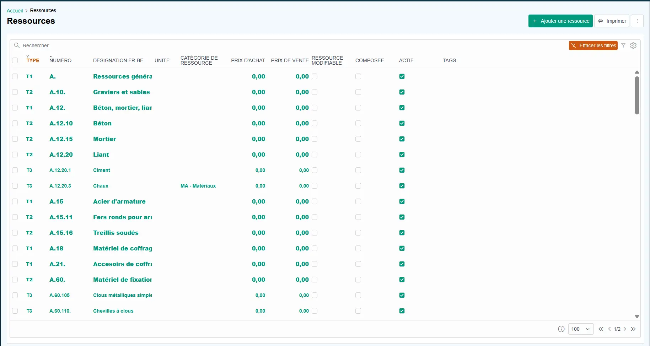The image size is (650, 346).
Task: Click scrollbar down arrow
Action: click(637, 316)
